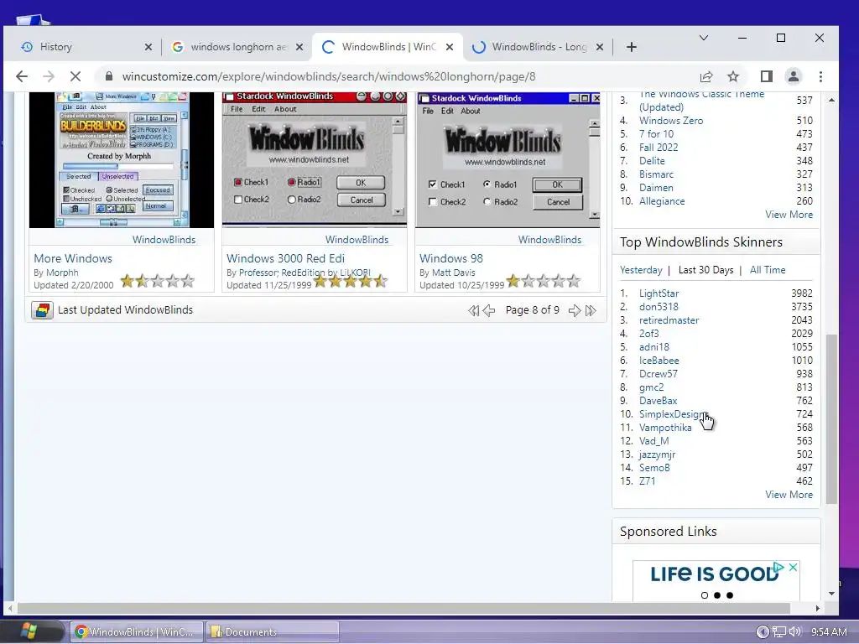
Task: View site info via the padlock icon
Action: 108,76
